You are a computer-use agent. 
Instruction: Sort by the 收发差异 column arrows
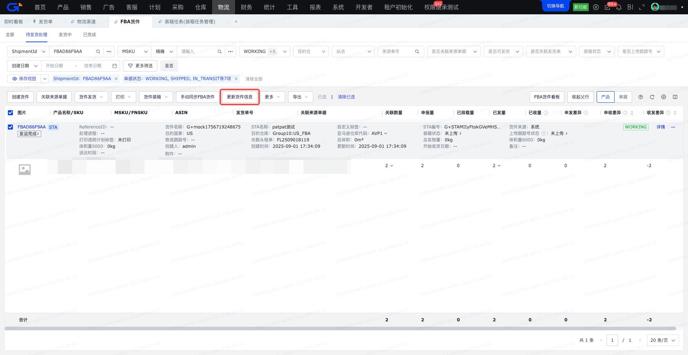[675, 113]
